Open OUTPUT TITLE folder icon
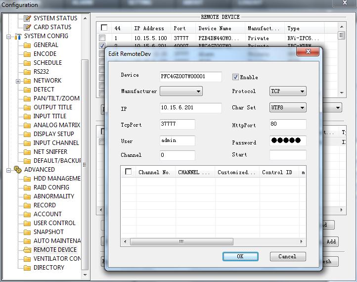The image size is (357, 282). tap(27, 107)
